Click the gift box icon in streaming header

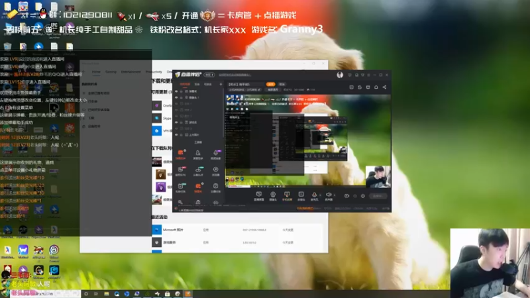368,87
